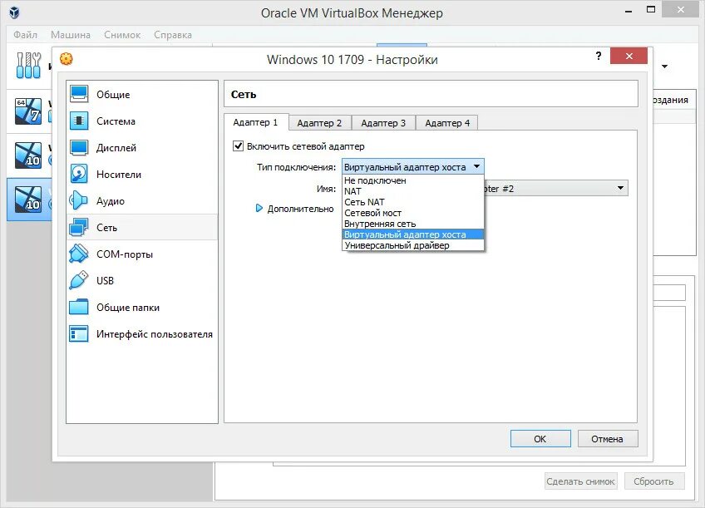Toggle Включить сетевой адаптер checkbox
This screenshot has width=705, height=508.
point(239,146)
